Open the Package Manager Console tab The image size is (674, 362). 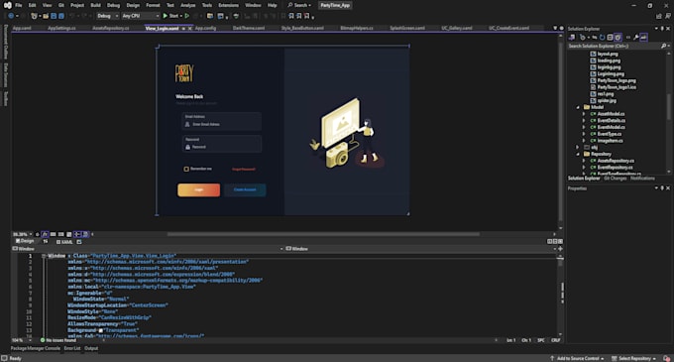[x=36, y=348]
